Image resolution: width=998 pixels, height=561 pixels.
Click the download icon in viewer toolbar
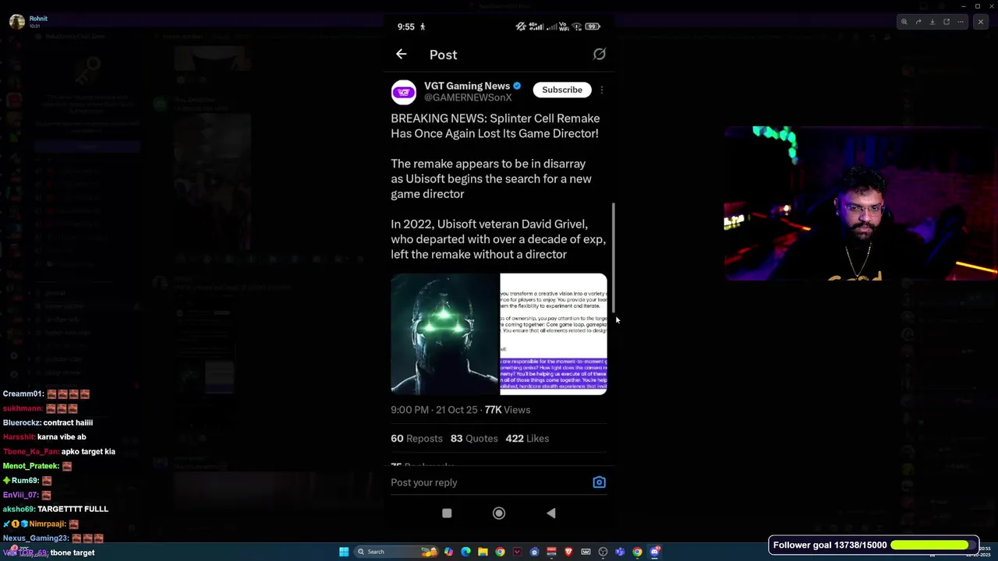click(933, 22)
